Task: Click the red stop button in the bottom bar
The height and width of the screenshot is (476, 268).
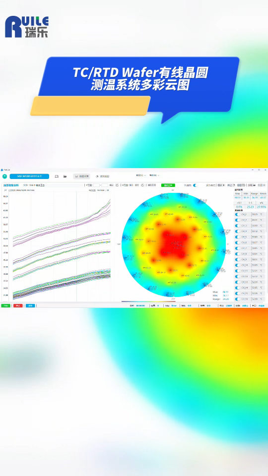Action: point(18,306)
